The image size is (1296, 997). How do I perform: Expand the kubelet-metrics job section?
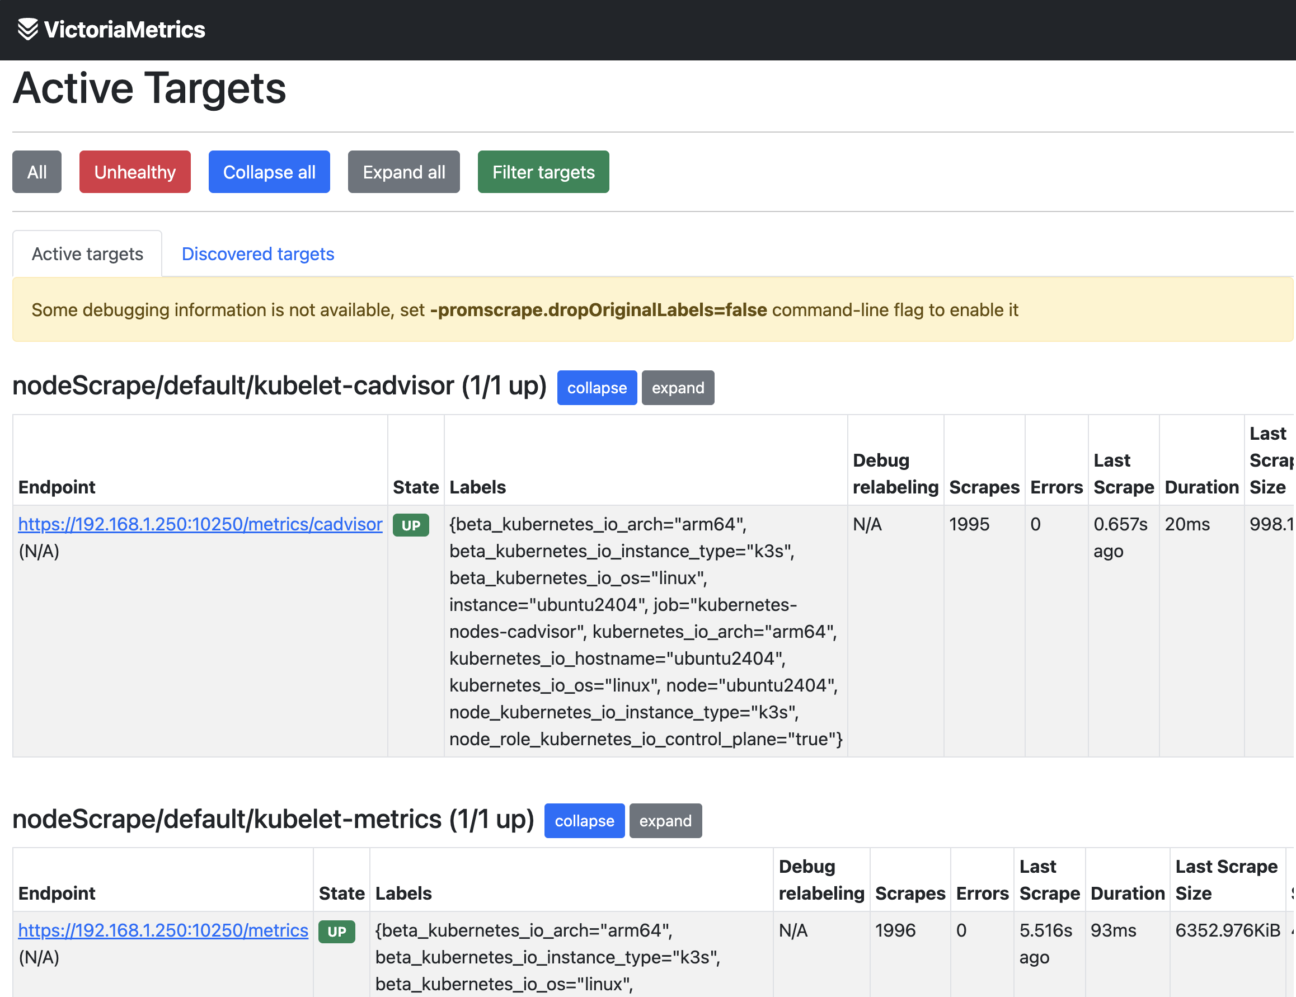(x=665, y=821)
